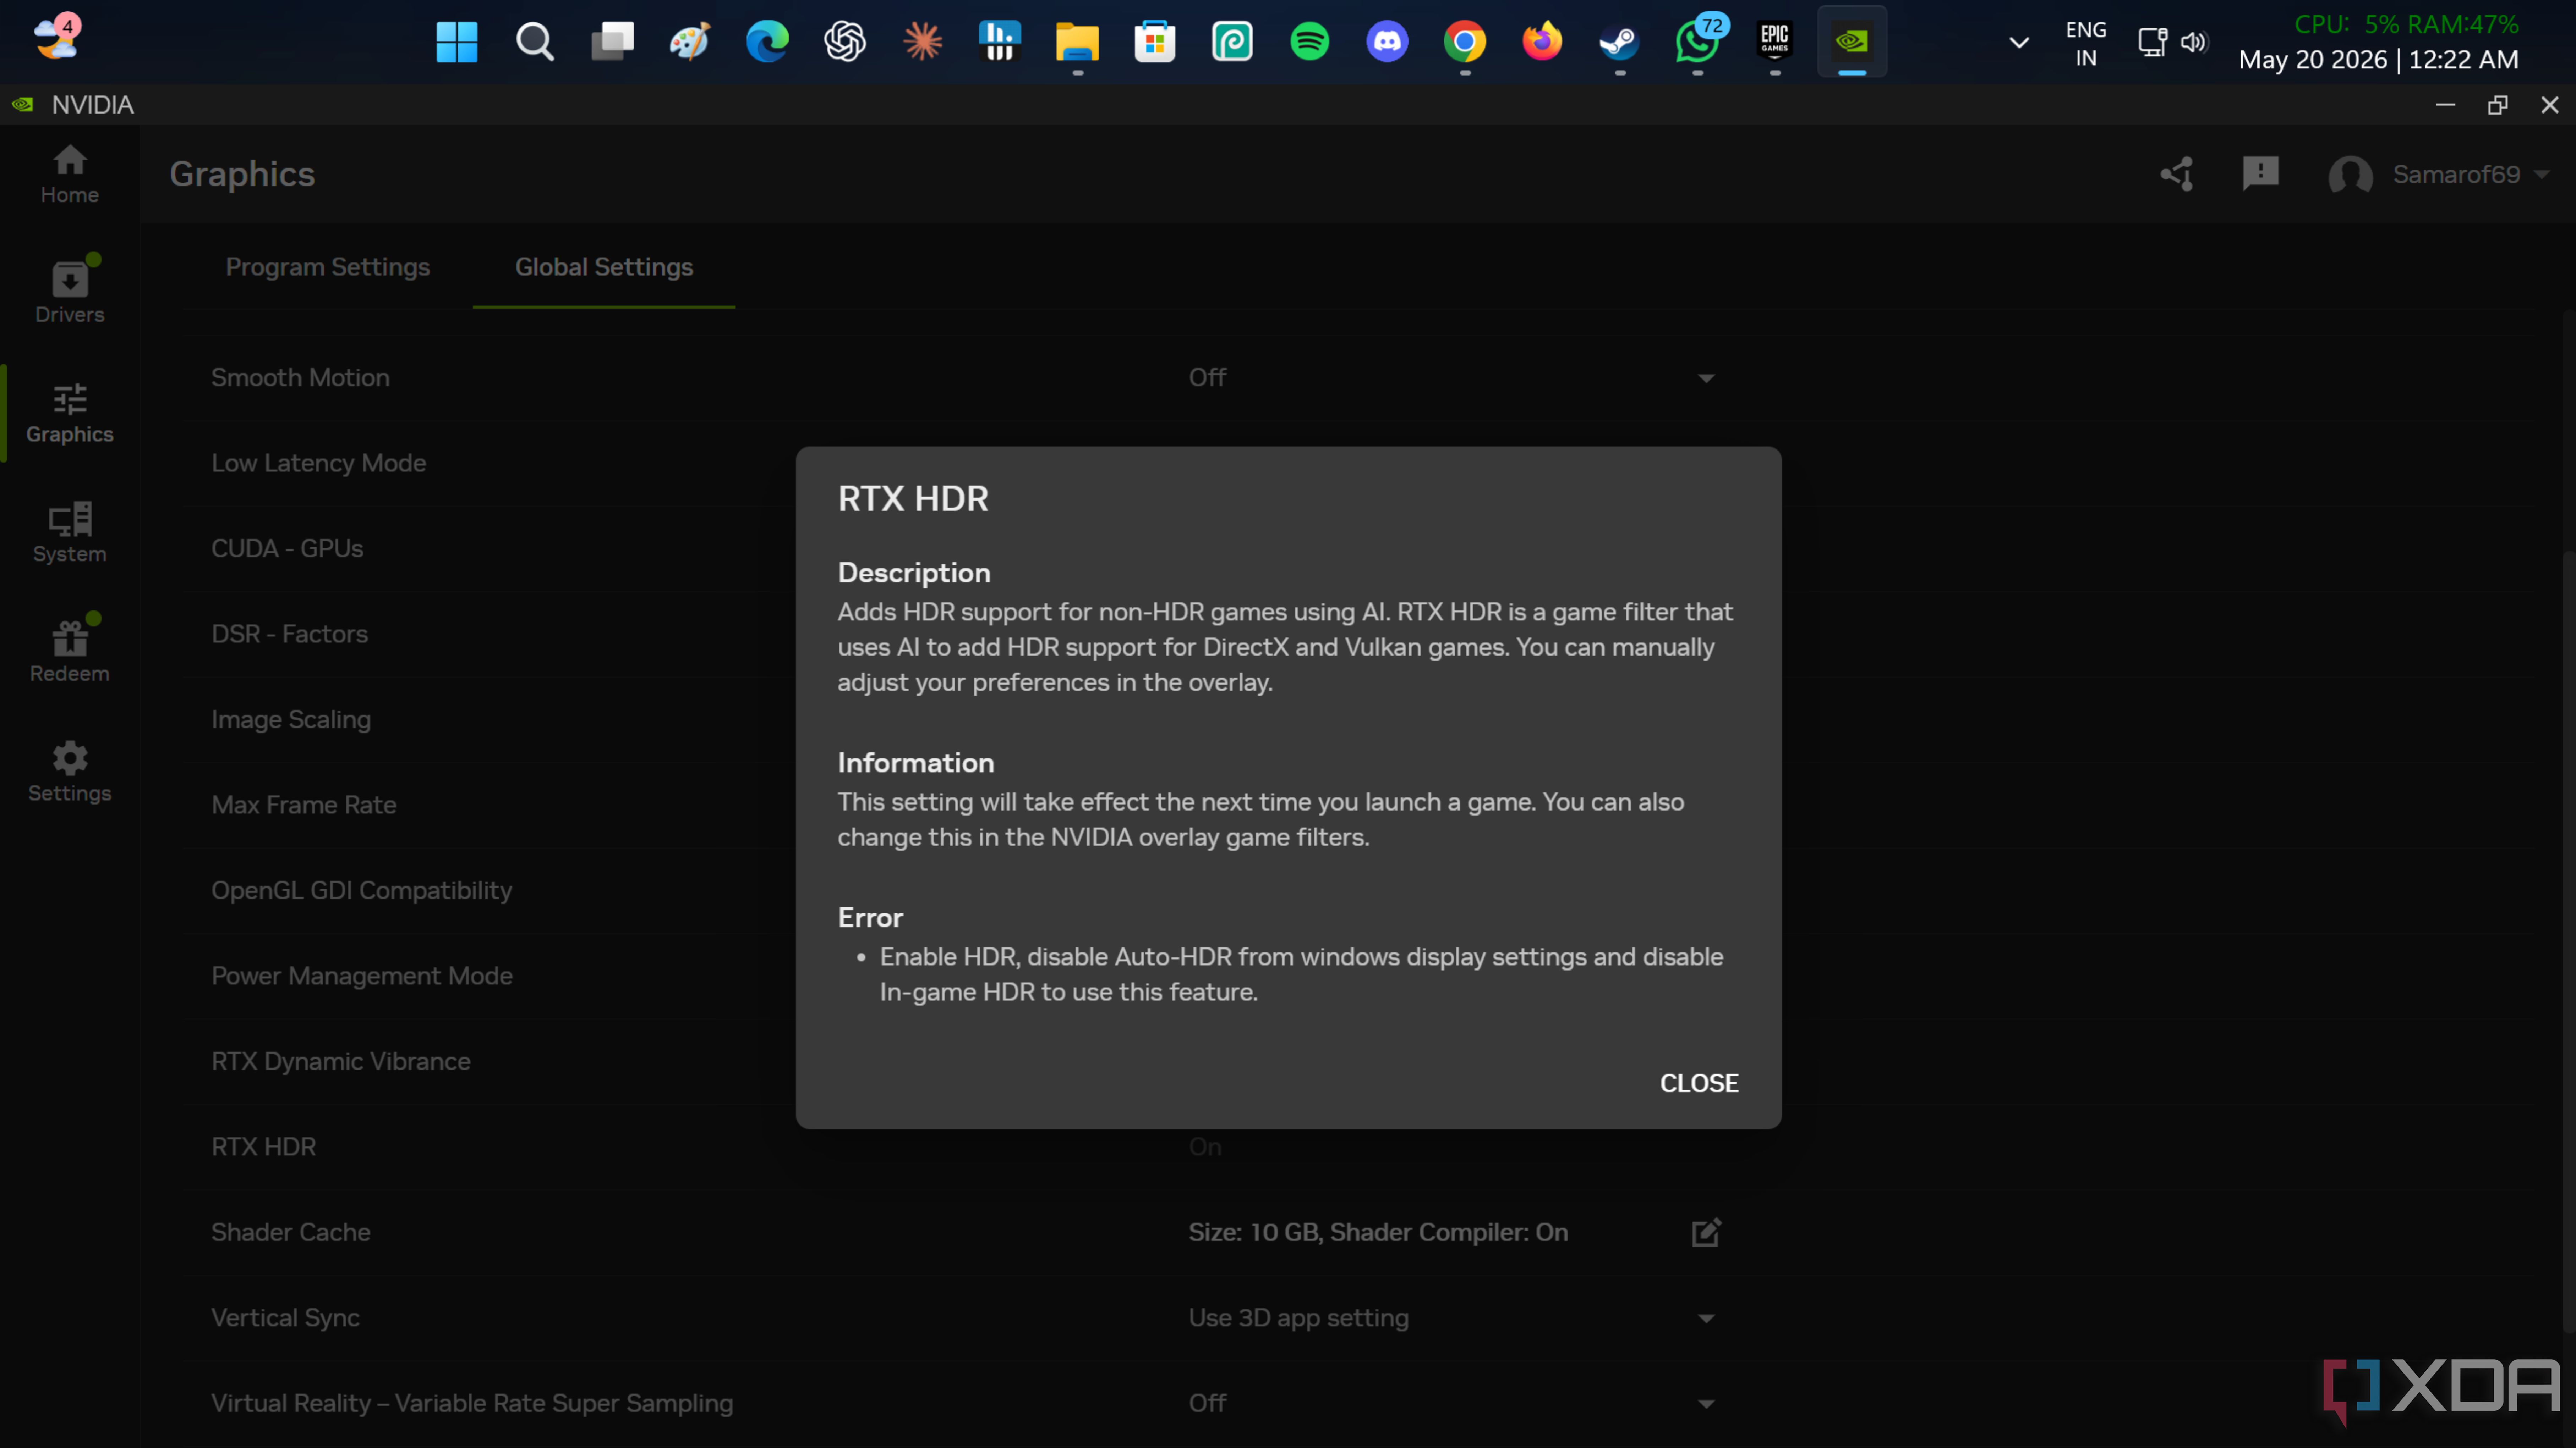
Task: Open the Claude app taskbar icon
Action: point(922,42)
